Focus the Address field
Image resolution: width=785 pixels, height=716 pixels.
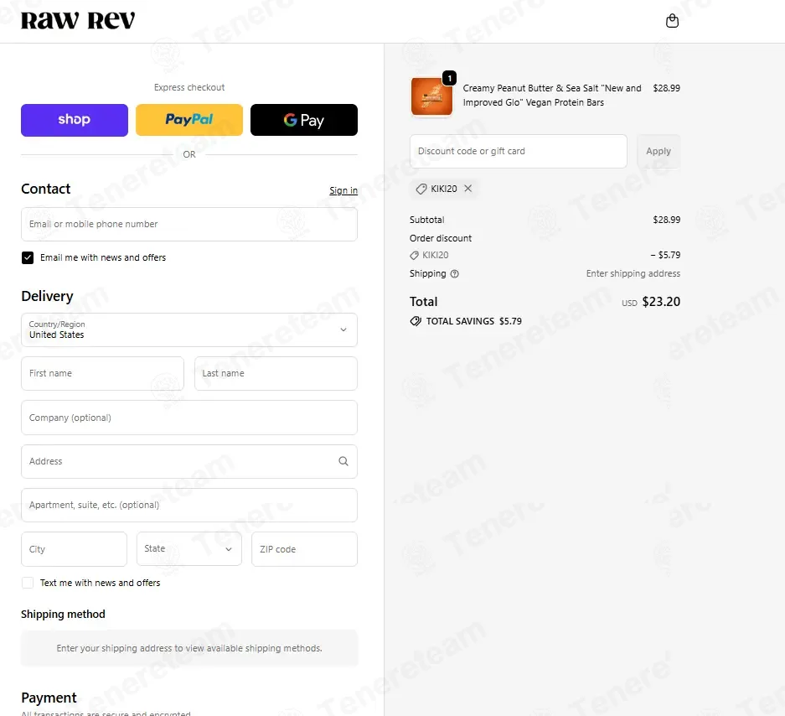point(189,461)
